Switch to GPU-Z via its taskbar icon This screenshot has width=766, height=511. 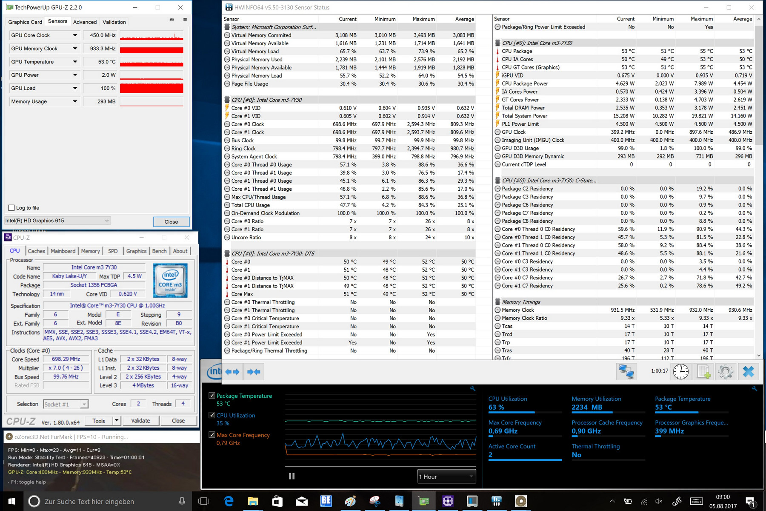pos(423,501)
